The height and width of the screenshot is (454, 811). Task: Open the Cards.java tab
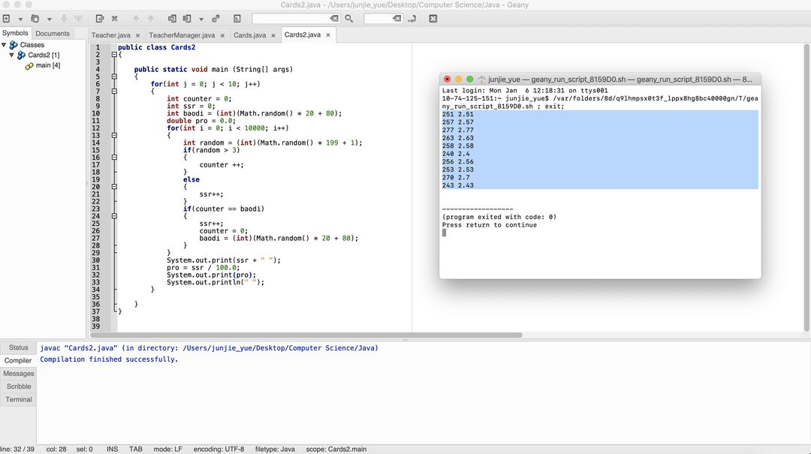coord(250,35)
